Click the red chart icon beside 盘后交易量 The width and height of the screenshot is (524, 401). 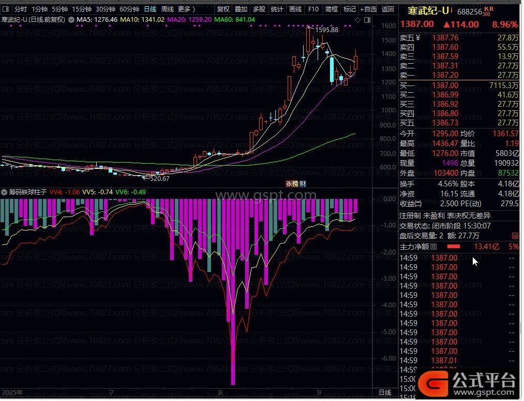[x=515, y=235]
